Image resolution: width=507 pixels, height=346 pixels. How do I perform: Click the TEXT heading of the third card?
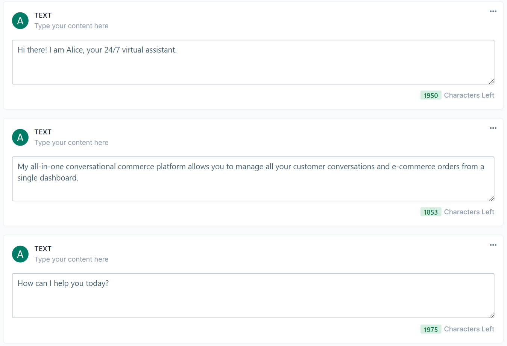pyautogui.click(x=43, y=249)
